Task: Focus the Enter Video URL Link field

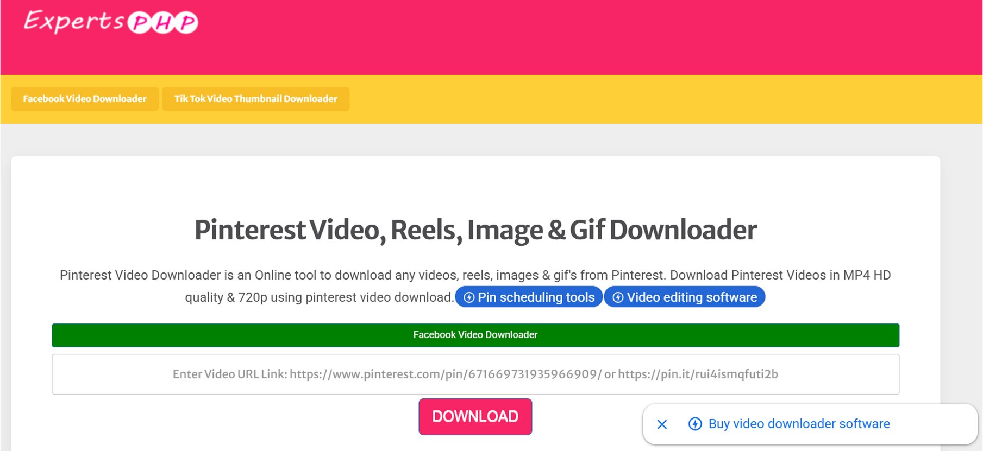Action: pos(475,374)
